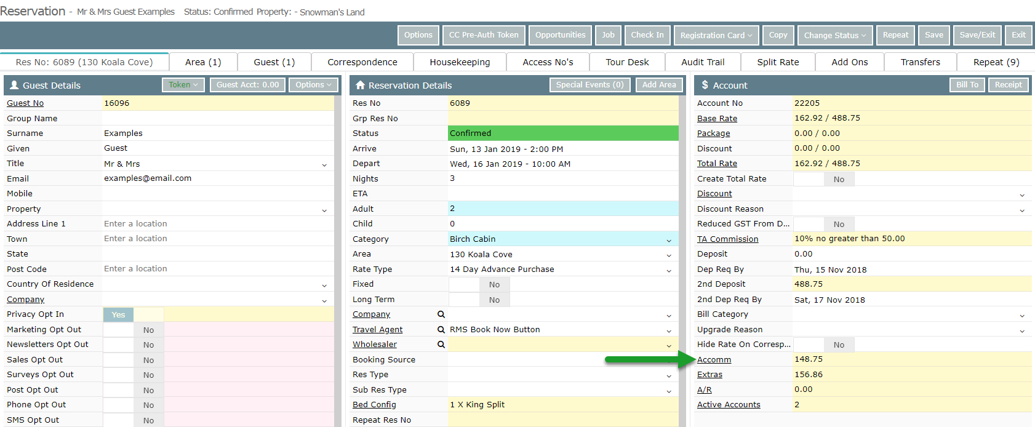This screenshot has width=1035, height=427.
Task: Click the Copy button
Action: pyautogui.click(x=778, y=35)
